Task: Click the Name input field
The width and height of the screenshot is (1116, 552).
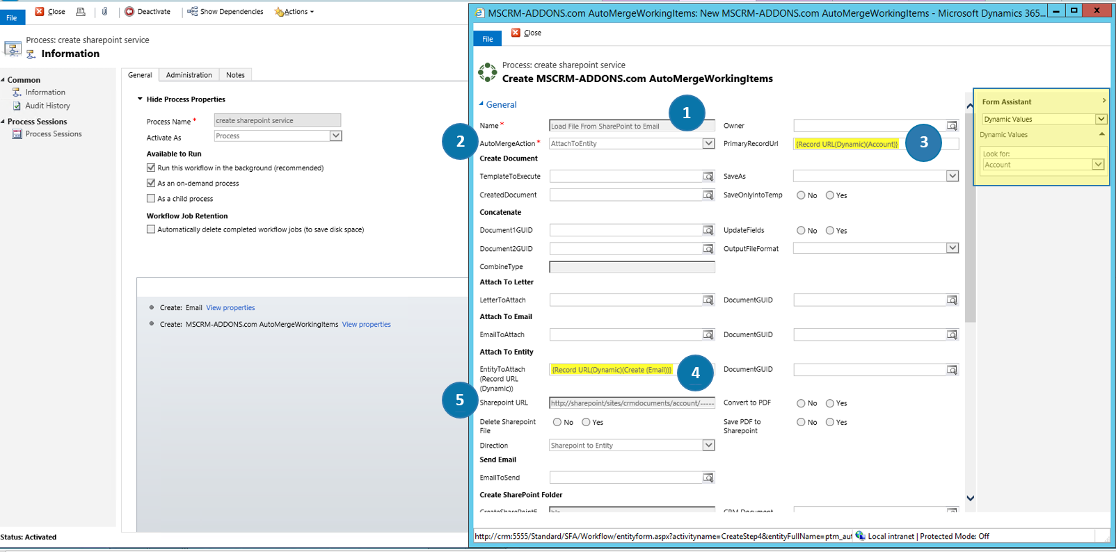Action: 632,126
